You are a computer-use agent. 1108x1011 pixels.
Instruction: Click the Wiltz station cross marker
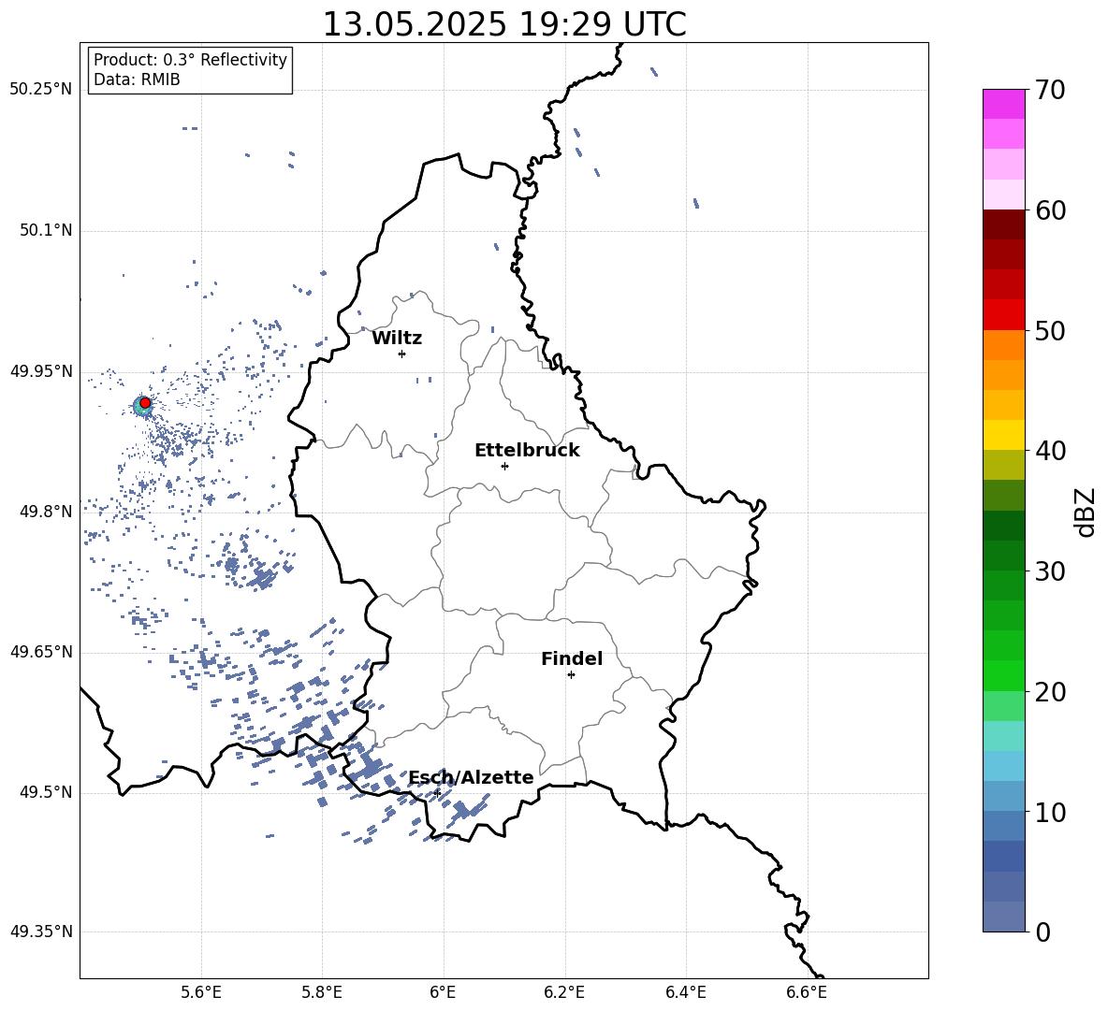tap(402, 354)
